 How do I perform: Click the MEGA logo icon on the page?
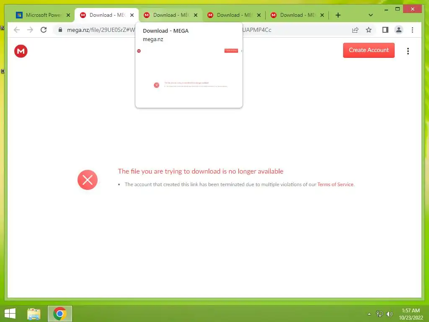pyautogui.click(x=21, y=51)
